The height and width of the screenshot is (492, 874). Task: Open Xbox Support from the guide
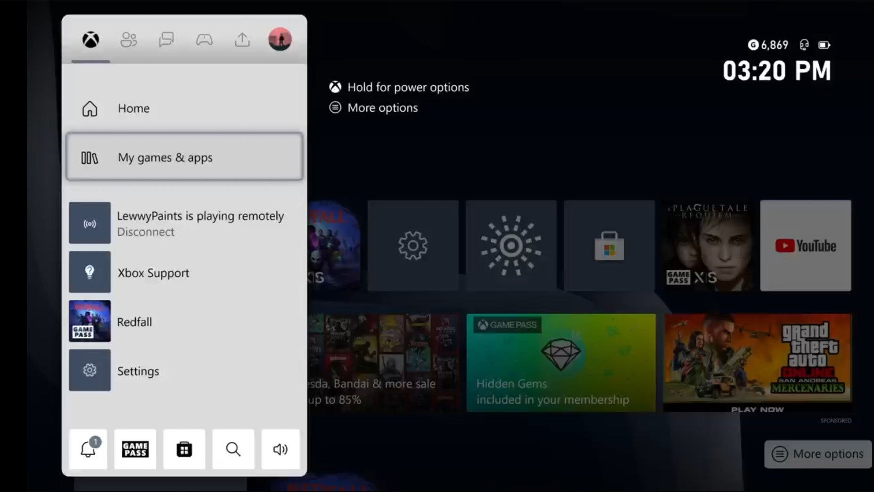(184, 272)
